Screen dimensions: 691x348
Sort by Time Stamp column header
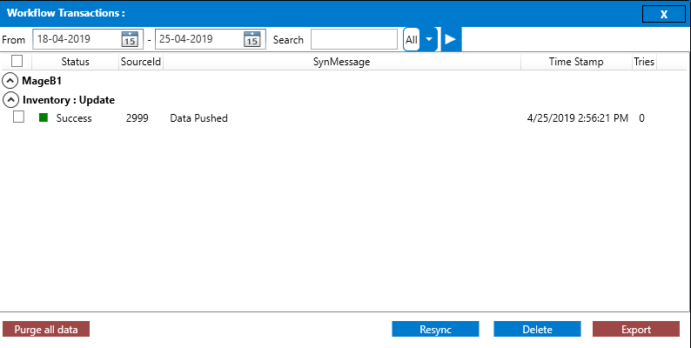pos(575,62)
